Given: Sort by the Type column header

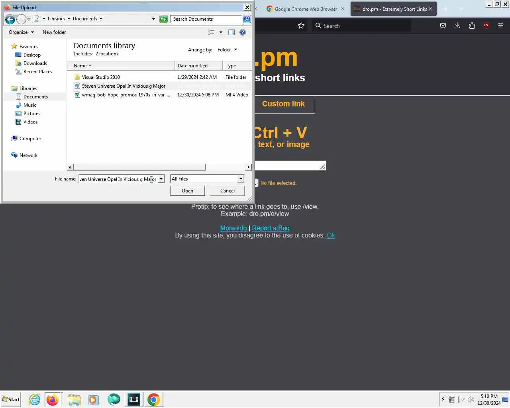Looking at the screenshot, I should [x=237, y=66].
